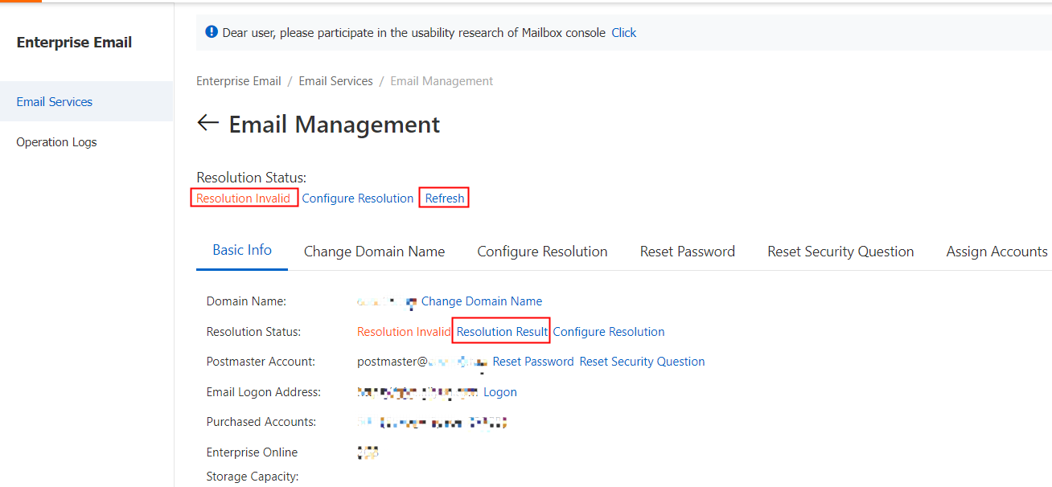This screenshot has width=1052, height=487.
Task: Open Operation Logs in the sidebar
Action: coord(56,142)
